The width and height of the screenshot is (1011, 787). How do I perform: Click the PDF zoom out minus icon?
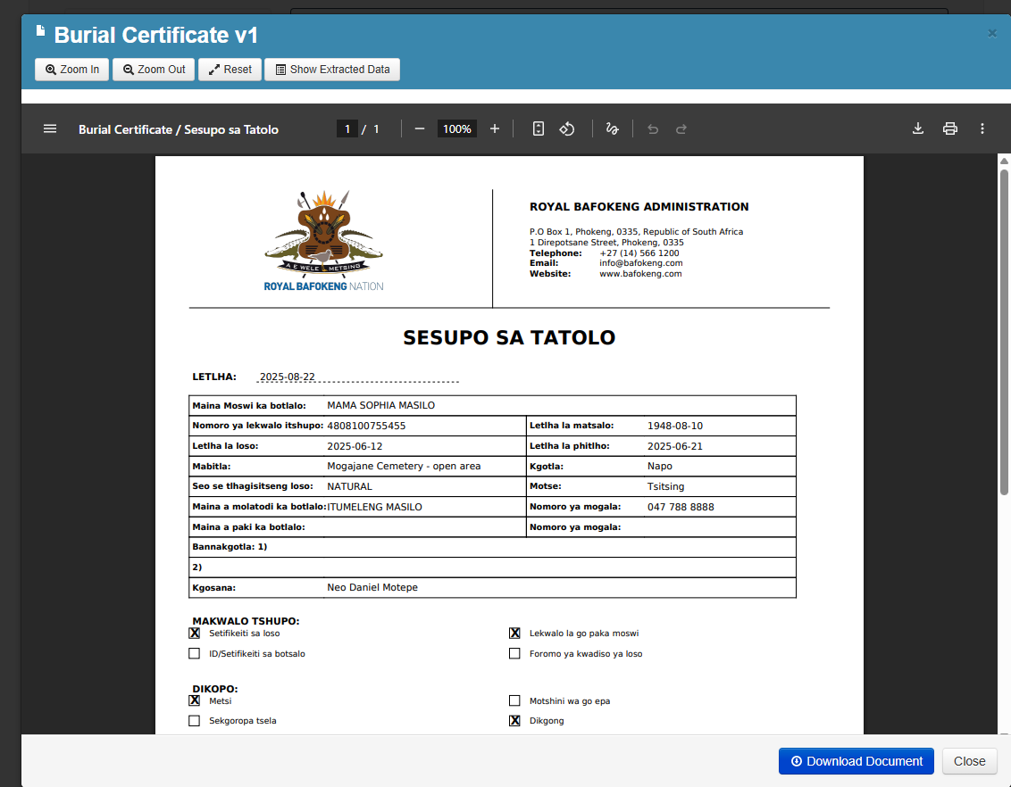pos(420,128)
